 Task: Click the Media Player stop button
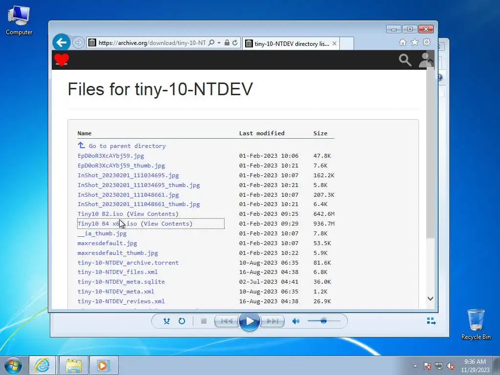tap(204, 321)
